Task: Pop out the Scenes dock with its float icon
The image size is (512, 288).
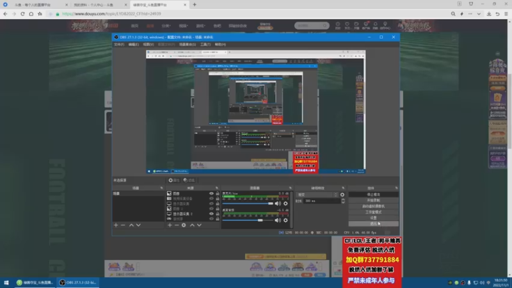Action: coord(161,188)
